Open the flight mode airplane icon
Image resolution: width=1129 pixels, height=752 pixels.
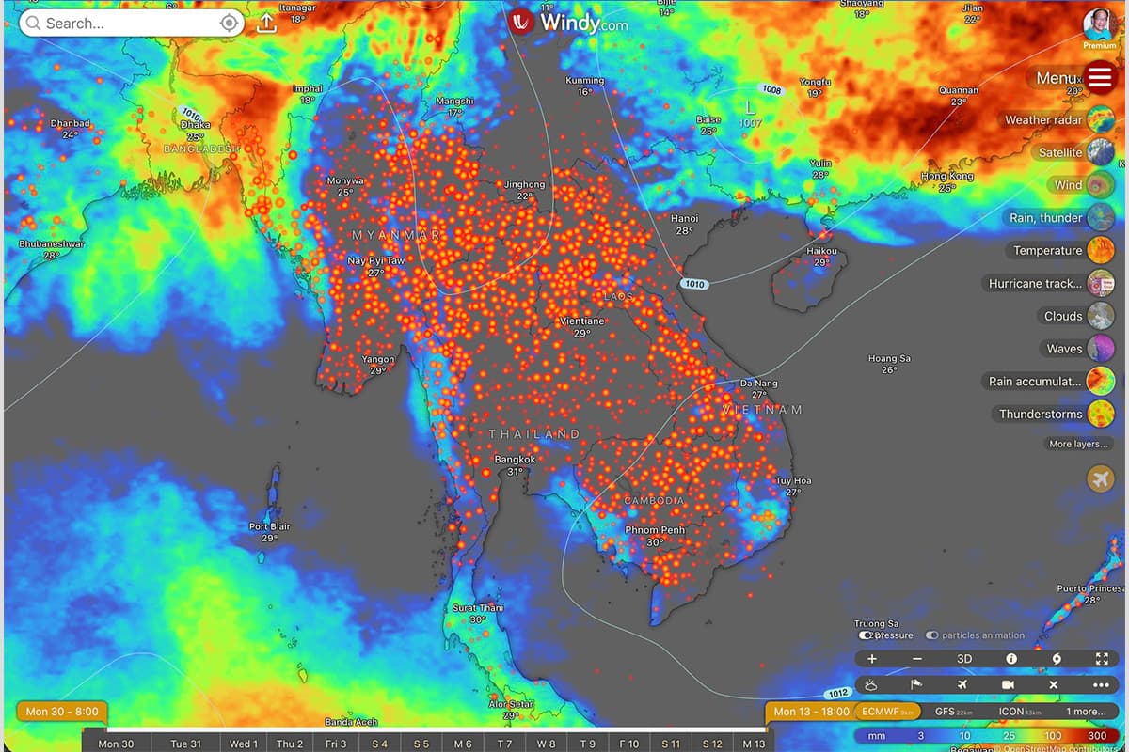click(963, 684)
